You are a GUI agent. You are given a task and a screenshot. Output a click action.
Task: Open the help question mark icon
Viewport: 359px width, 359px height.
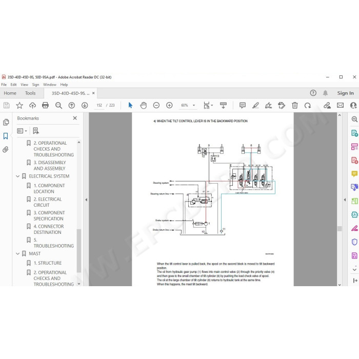[313, 93]
